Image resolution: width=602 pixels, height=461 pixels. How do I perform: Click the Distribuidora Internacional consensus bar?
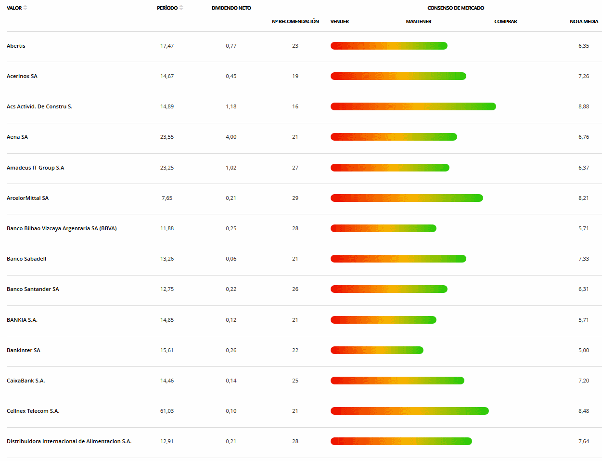pyautogui.click(x=401, y=441)
